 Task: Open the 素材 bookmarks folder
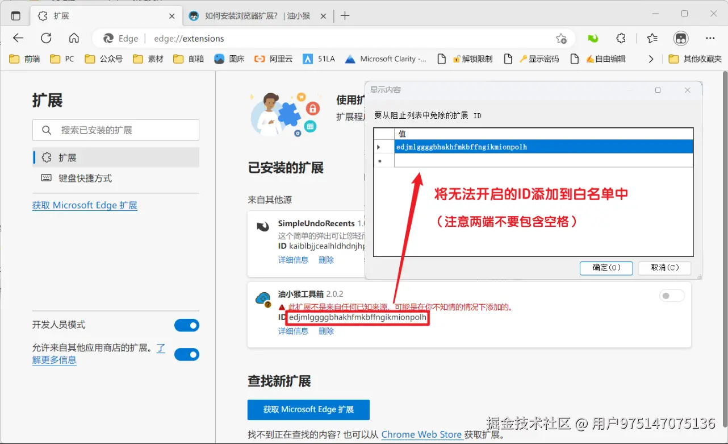(x=148, y=59)
